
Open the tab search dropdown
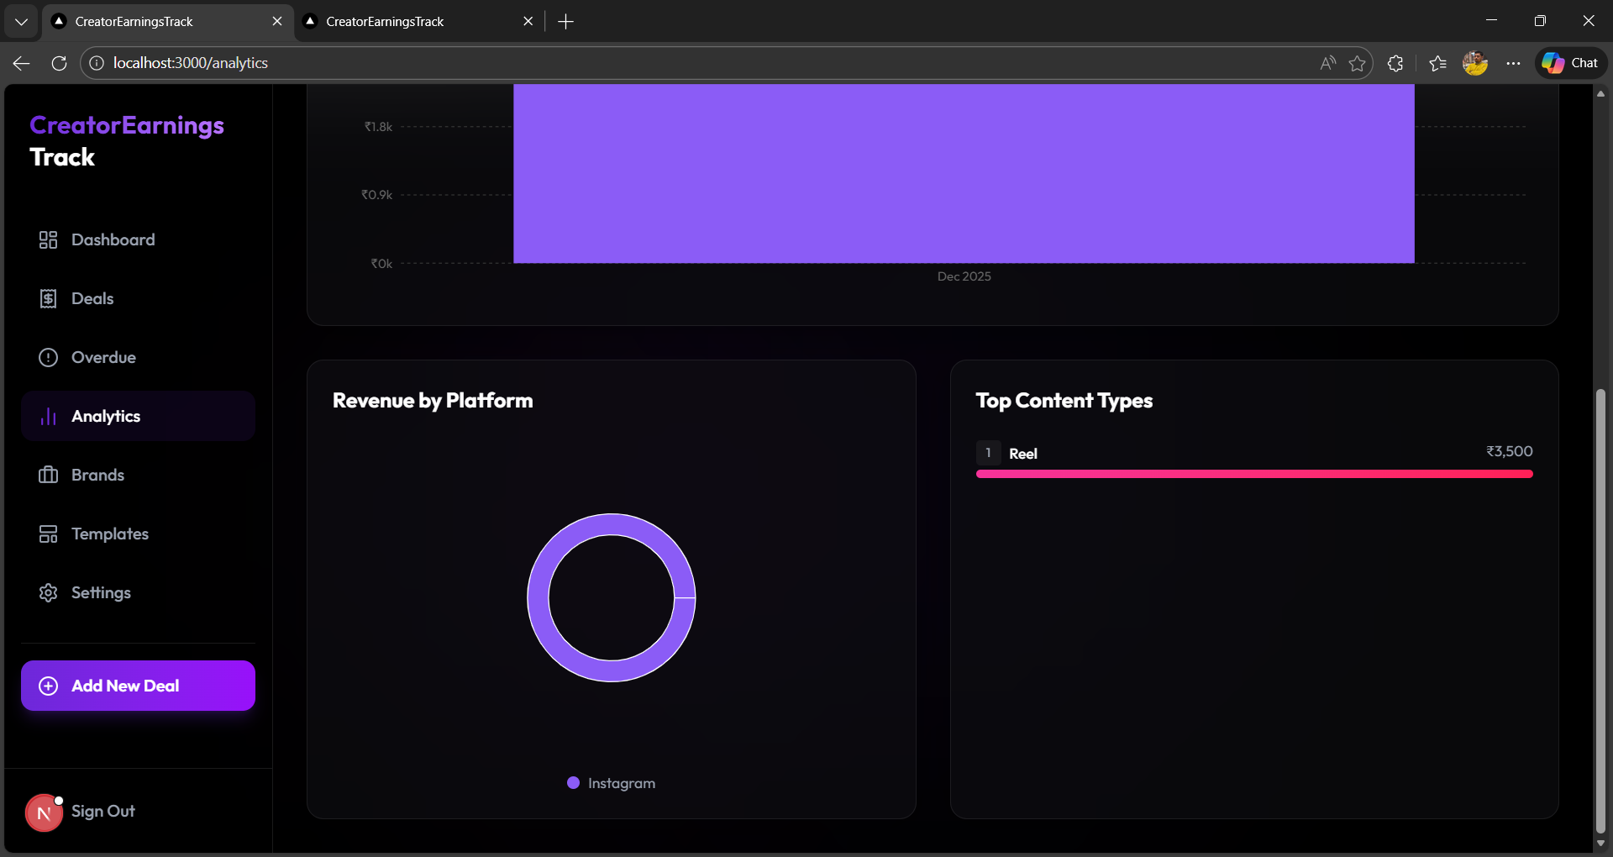(x=21, y=21)
